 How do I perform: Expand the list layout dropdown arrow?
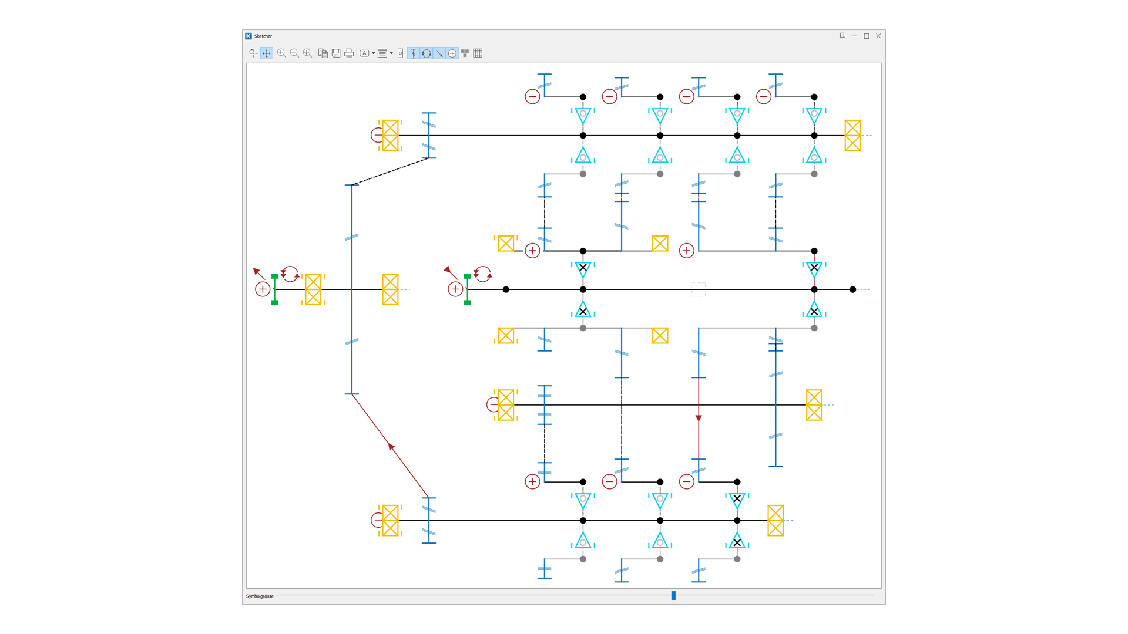391,53
